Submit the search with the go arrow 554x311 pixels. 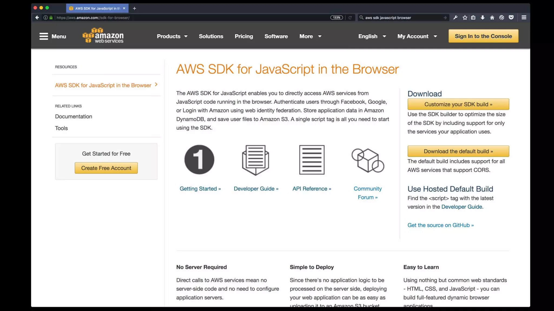coord(445,18)
